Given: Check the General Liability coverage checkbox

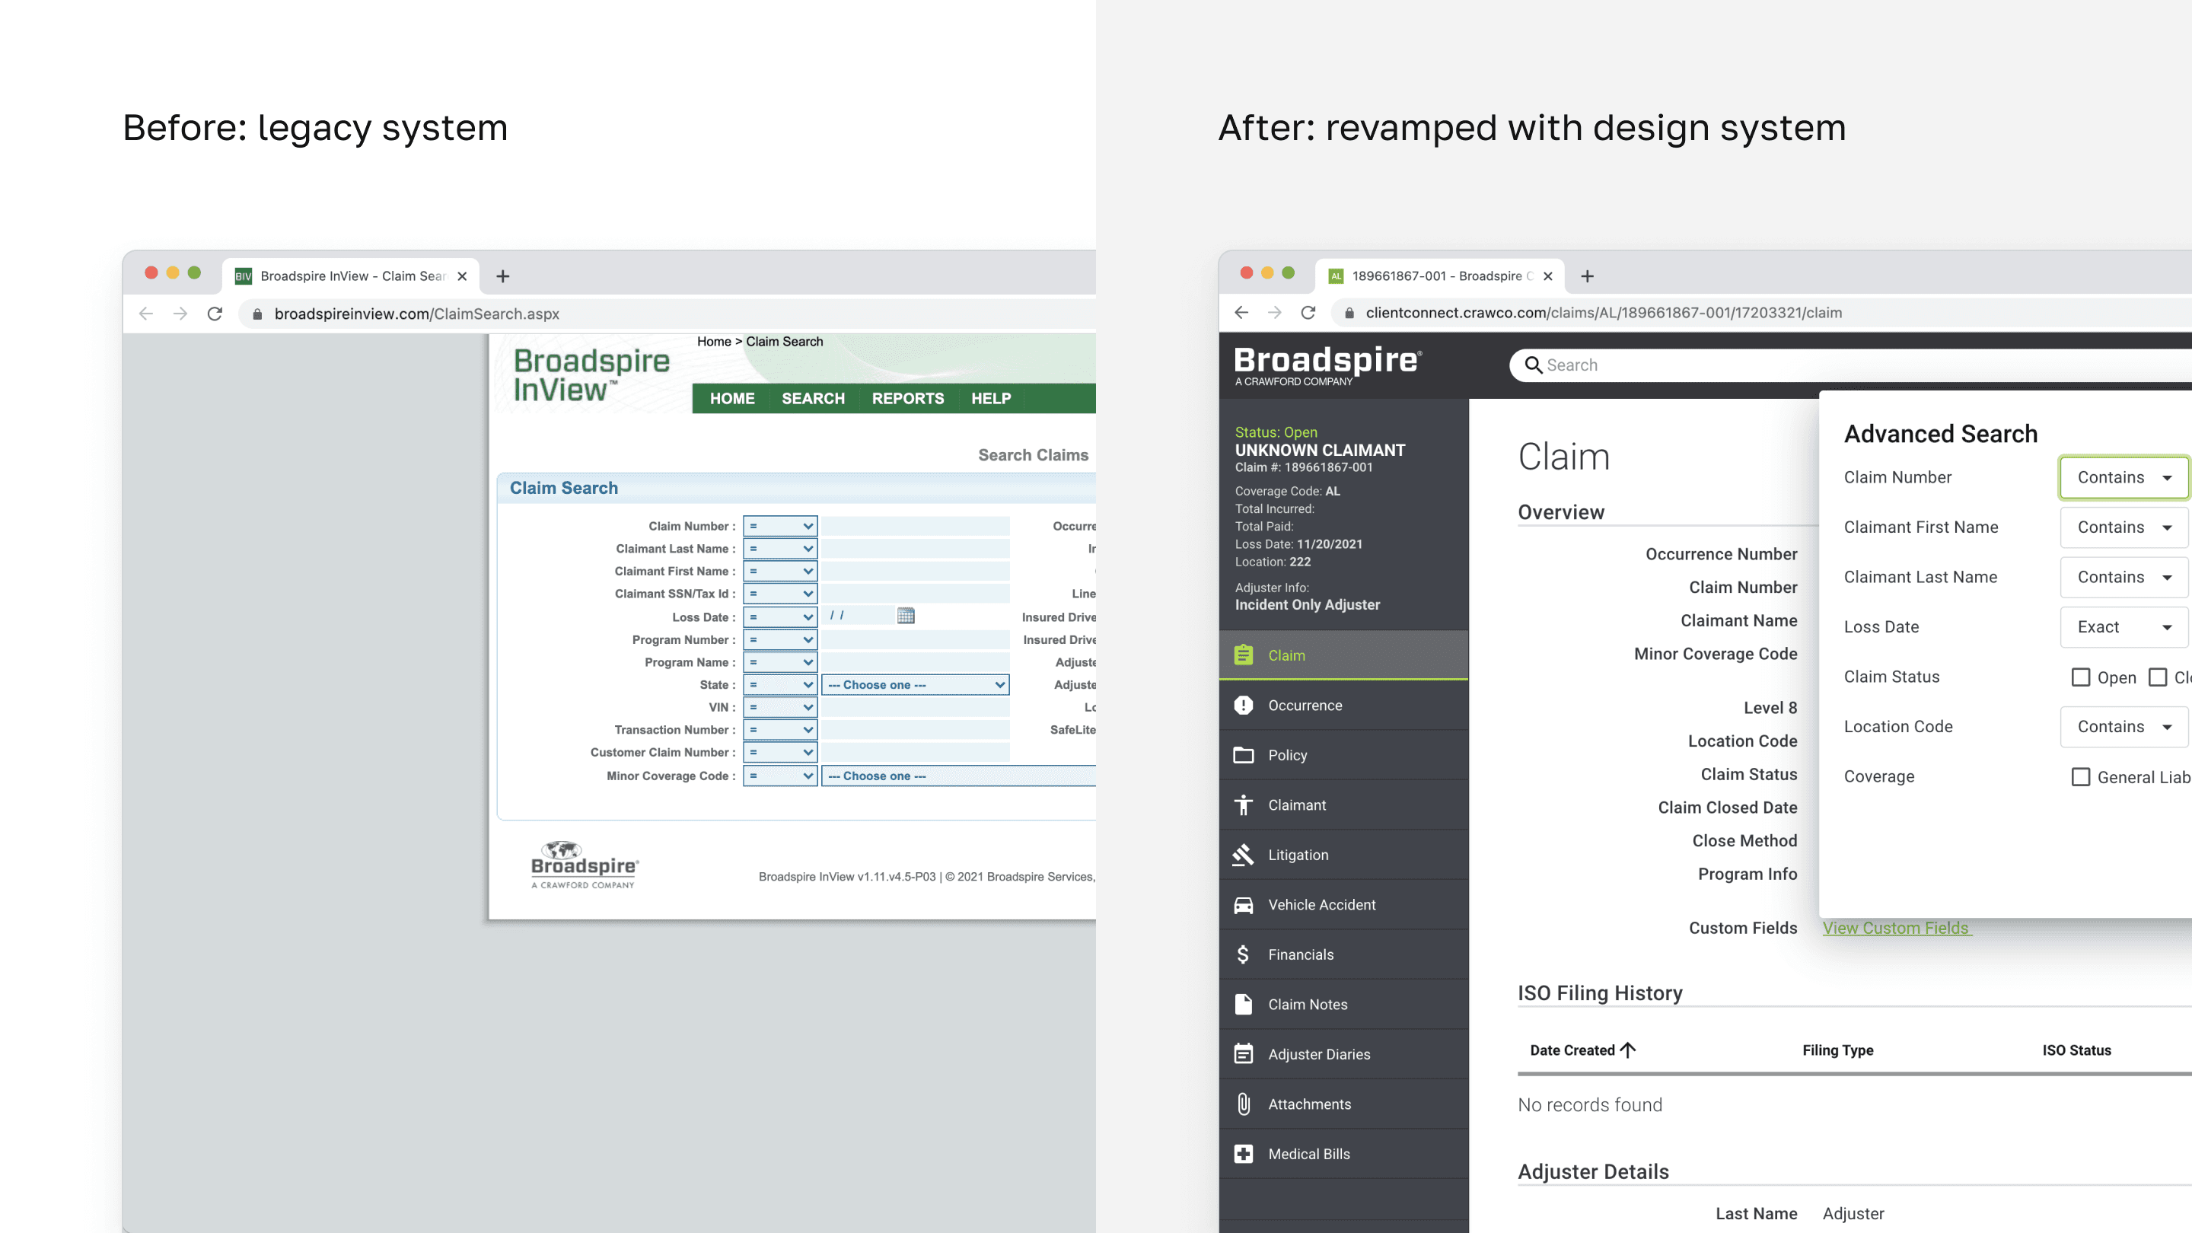Looking at the screenshot, I should click(x=2081, y=777).
